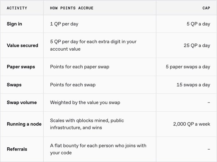Select the Sign in activity row label
Image resolution: width=217 pixels, height=162 pixels.
(x=14, y=24)
